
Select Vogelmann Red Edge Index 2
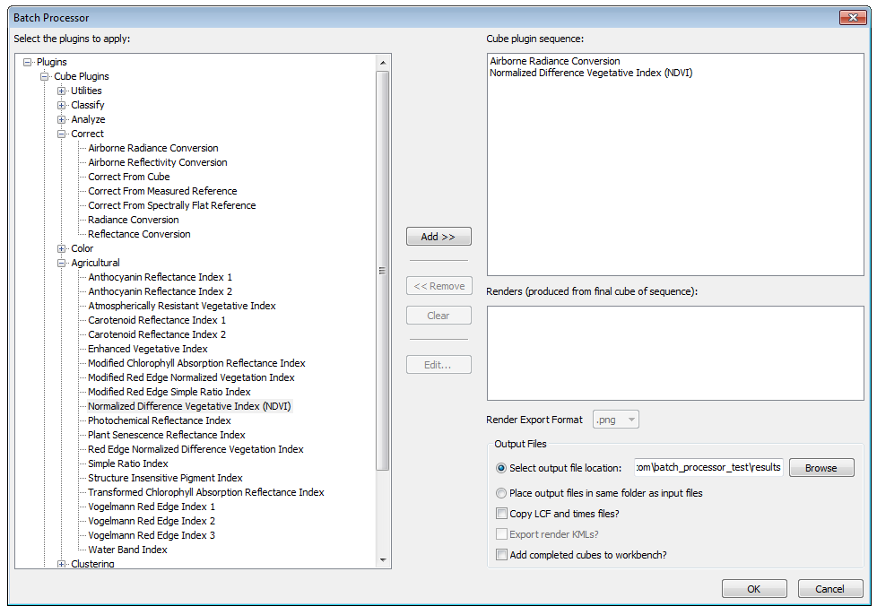click(x=152, y=521)
